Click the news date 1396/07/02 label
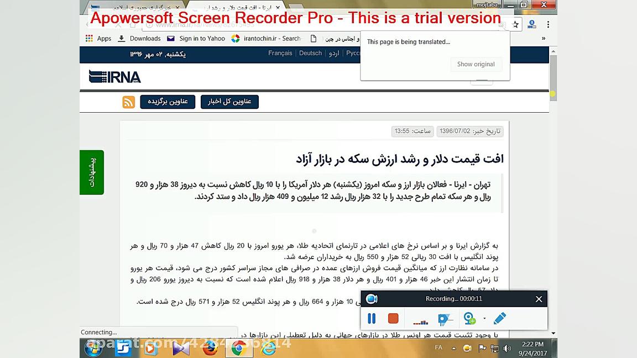The height and width of the screenshot is (358, 637). click(469, 131)
